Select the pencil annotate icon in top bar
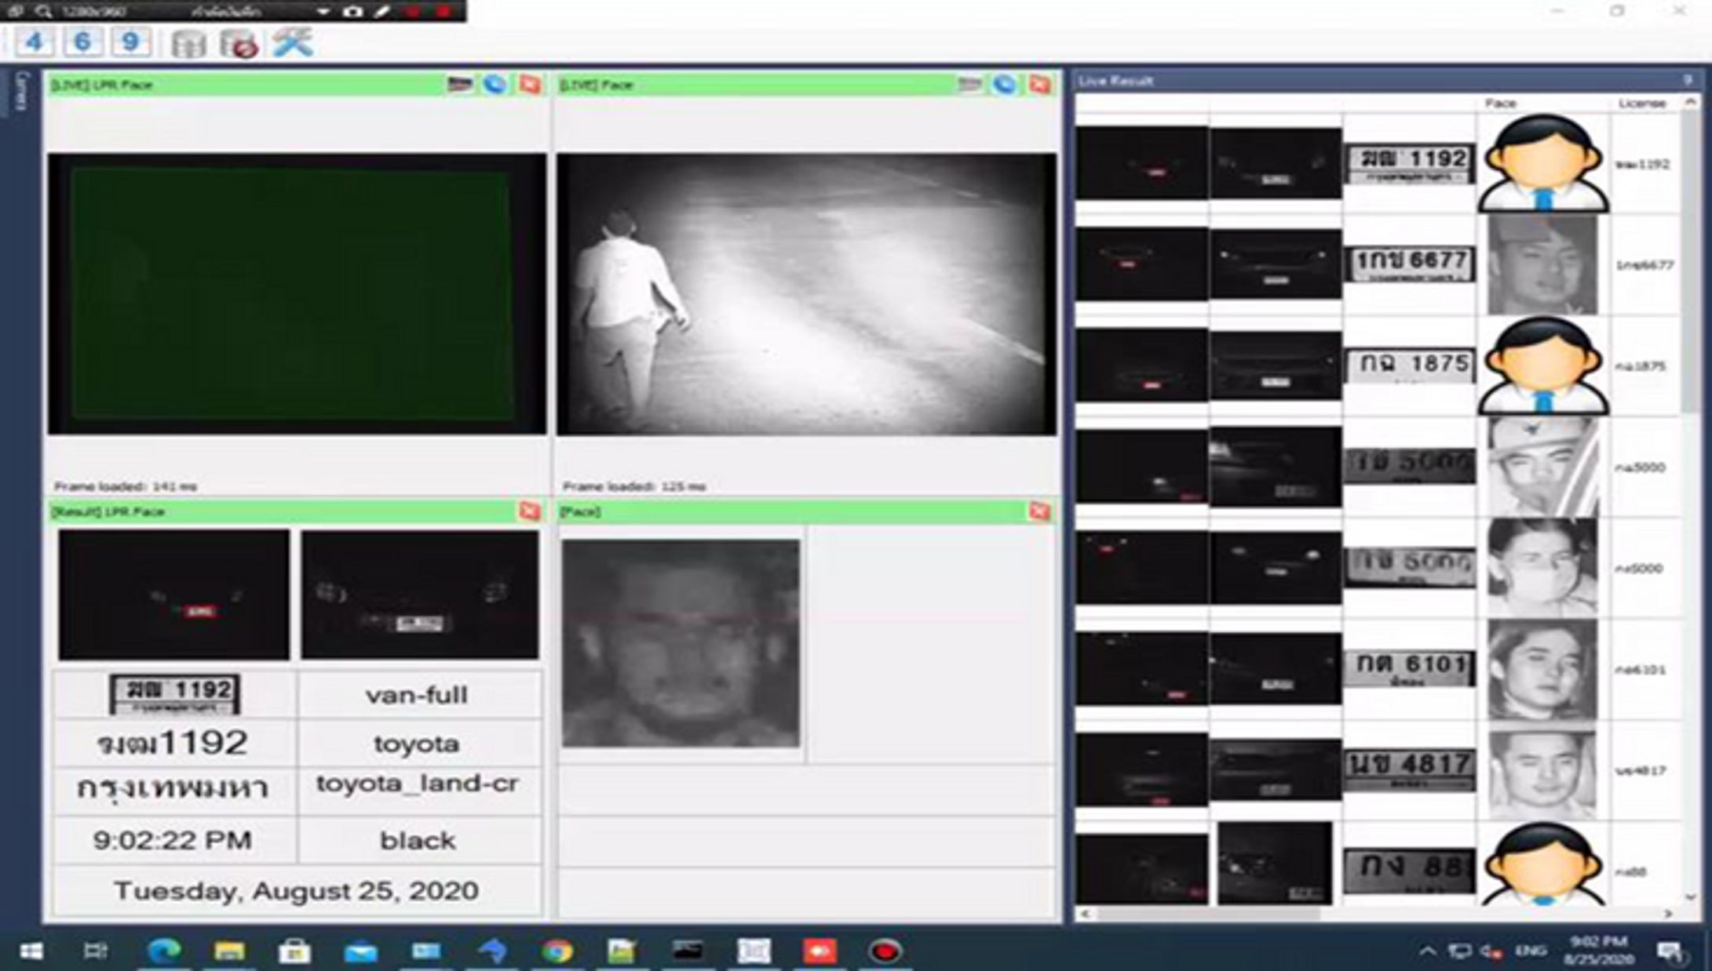The width and height of the screenshot is (1712, 971). pyautogui.click(x=382, y=11)
